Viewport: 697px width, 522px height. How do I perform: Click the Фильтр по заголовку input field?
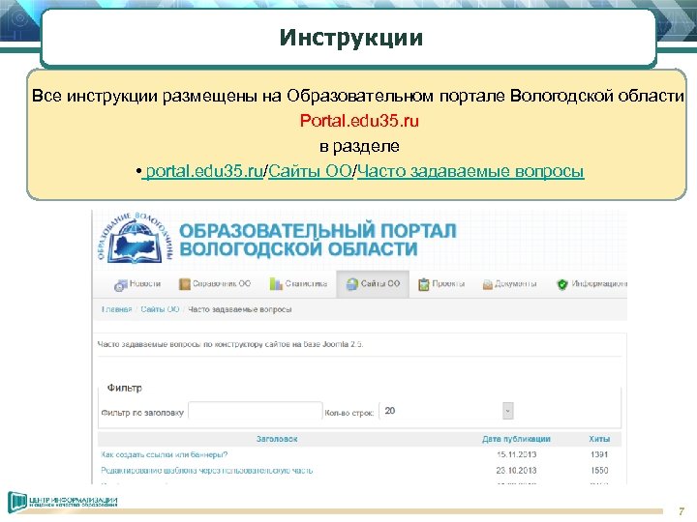pos(256,411)
